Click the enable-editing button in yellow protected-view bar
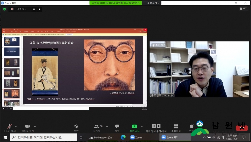251x142 pixels. pos(69,34)
